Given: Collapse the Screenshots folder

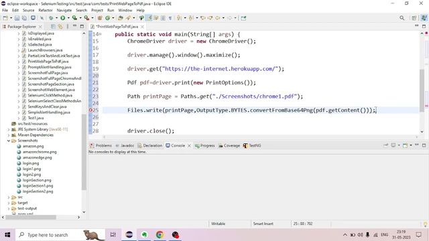Looking at the screenshot, I should click(9, 141).
